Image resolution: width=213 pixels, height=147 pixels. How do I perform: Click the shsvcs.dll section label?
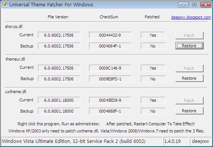pos(14,27)
